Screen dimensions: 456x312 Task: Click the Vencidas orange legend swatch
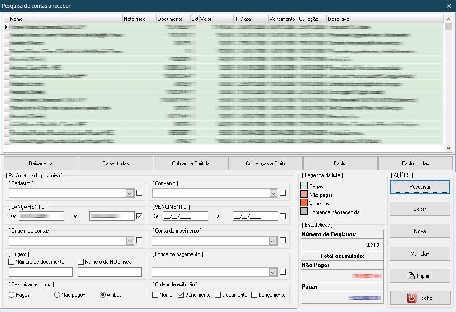pyautogui.click(x=304, y=203)
